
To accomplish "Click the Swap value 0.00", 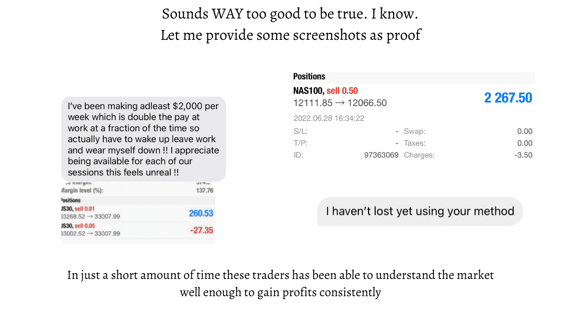I will click(x=524, y=131).
